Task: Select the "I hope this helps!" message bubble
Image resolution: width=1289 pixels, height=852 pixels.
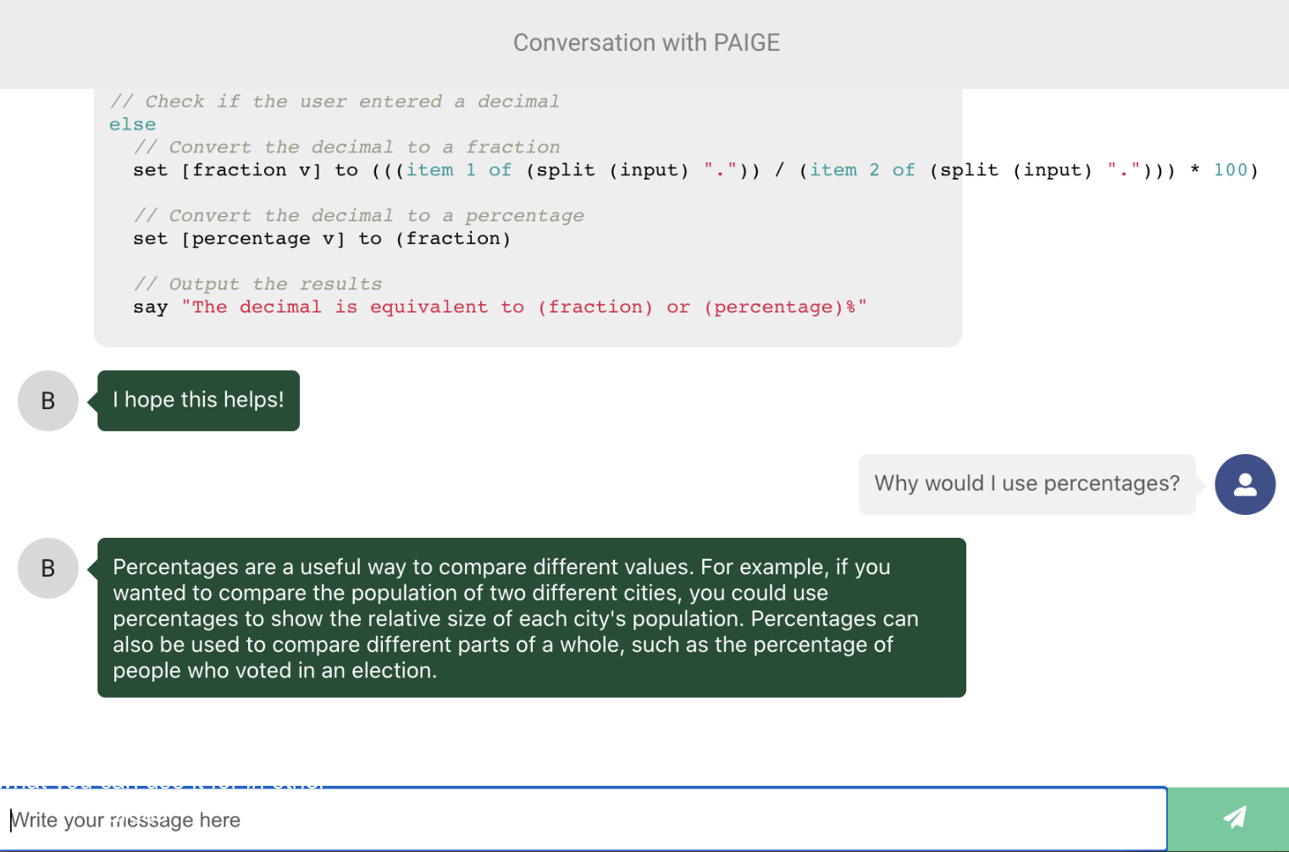Action: coord(198,401)
